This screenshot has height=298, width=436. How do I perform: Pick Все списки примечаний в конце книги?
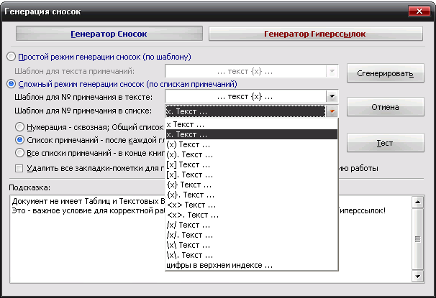(21, 153)
